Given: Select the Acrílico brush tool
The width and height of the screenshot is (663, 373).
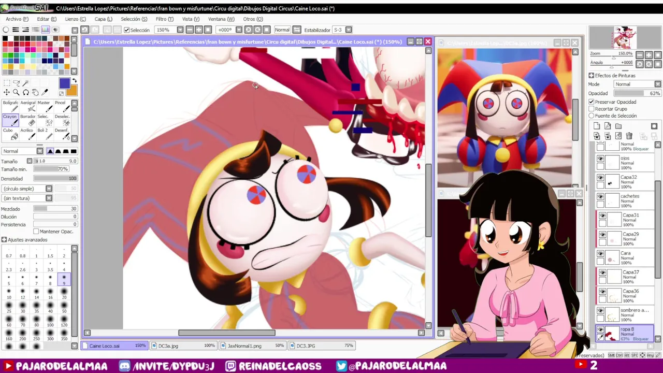Looking at the screenshot, I should click(x=27, y=134).
